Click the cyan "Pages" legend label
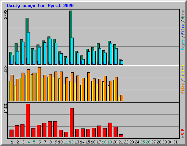The width and height of the screenshot is (187, 146). coord(183,45)
